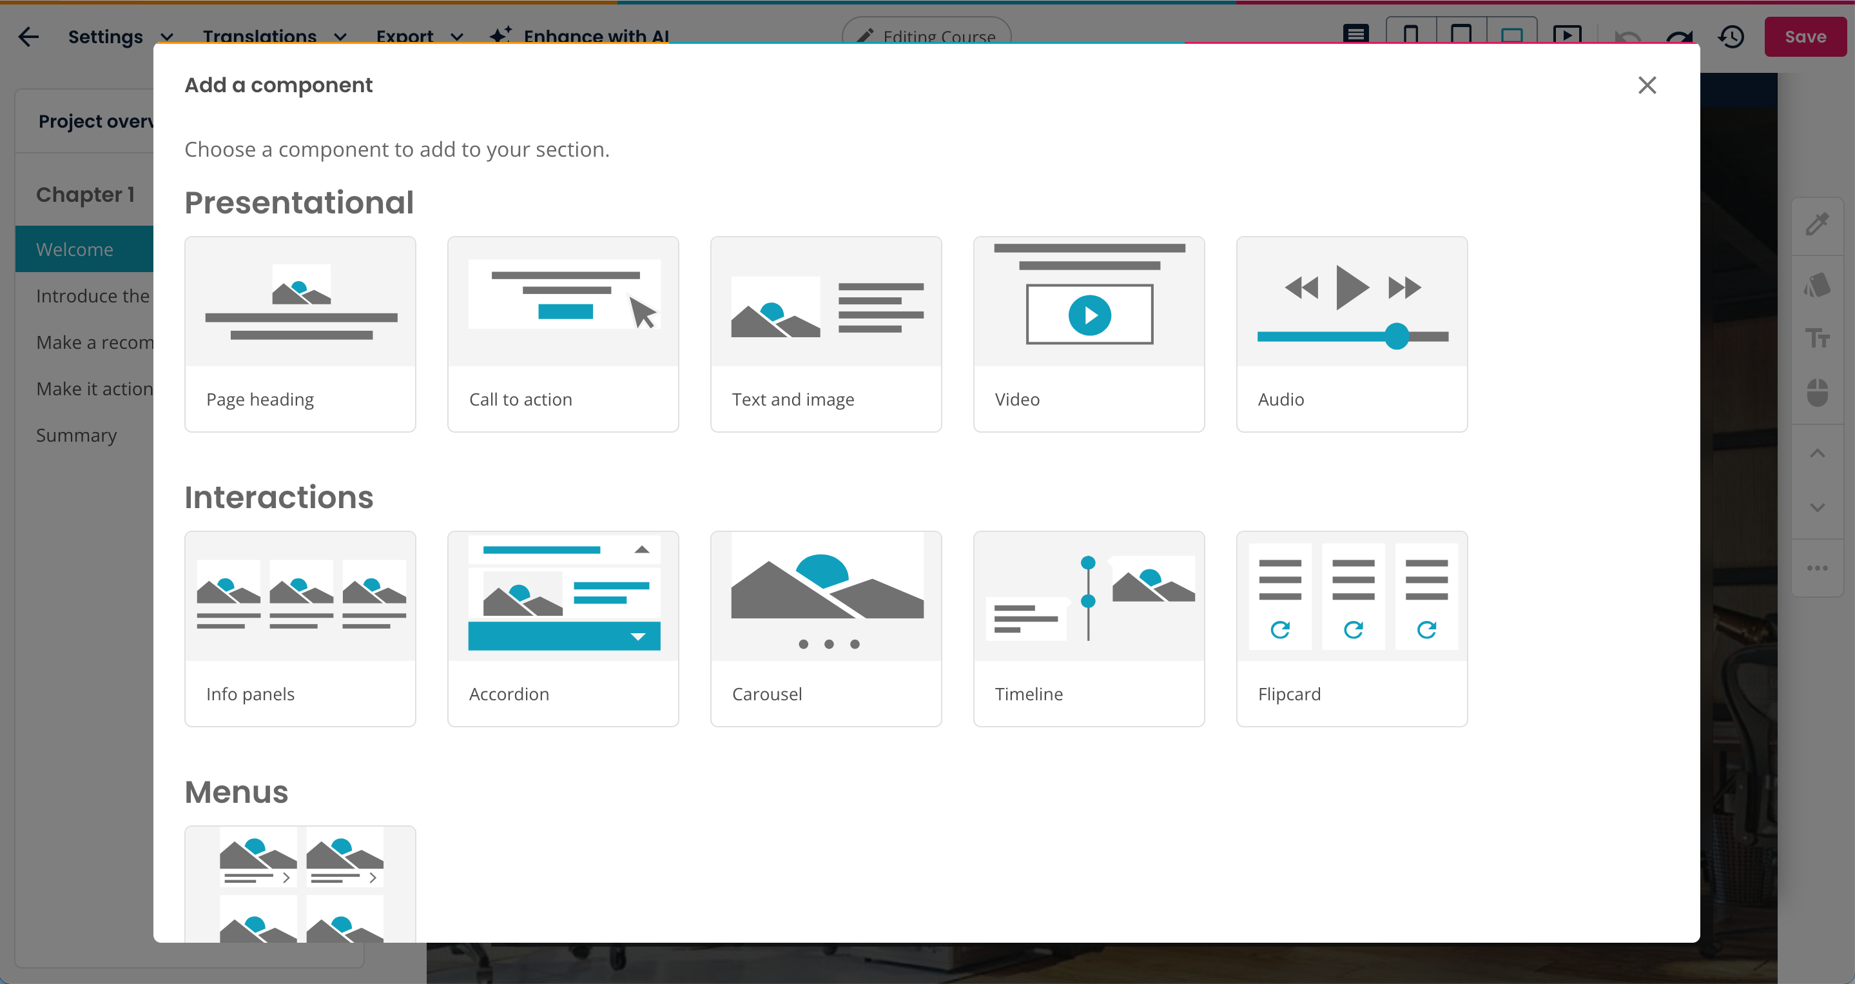Image resolution: width=1855 pixels, height=984 pixels.
Task: Select the Page heading component
Action: point(300,334)
